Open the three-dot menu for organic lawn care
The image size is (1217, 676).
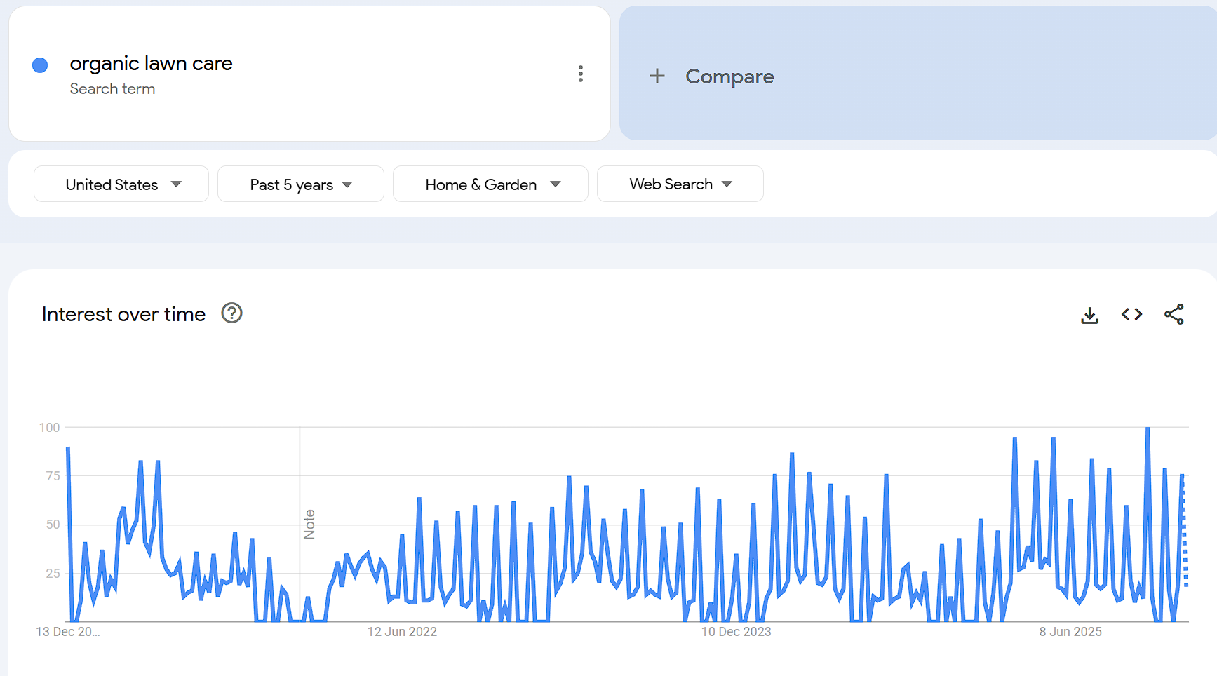[580, 74]
